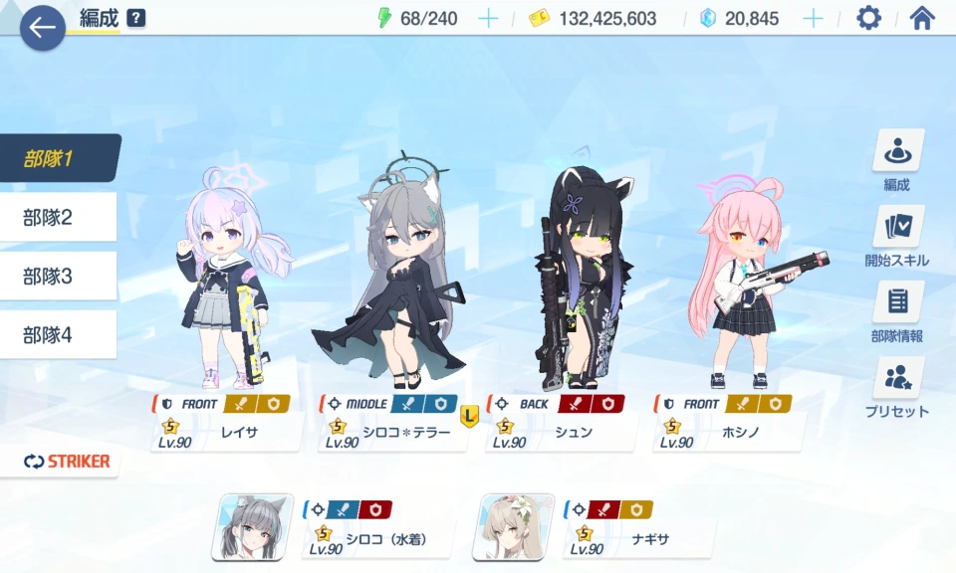This screenshot has height=573, width=956.
Task: Open the ナギサ portrait thumbnail
Action: pyautogui.click(x=513, y=527)
